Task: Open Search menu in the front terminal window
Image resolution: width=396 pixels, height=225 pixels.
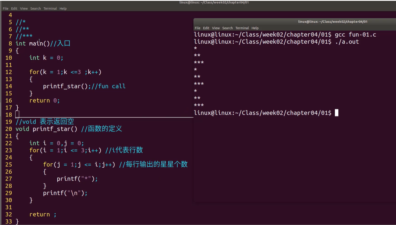Action: click(x=228, y=28)
